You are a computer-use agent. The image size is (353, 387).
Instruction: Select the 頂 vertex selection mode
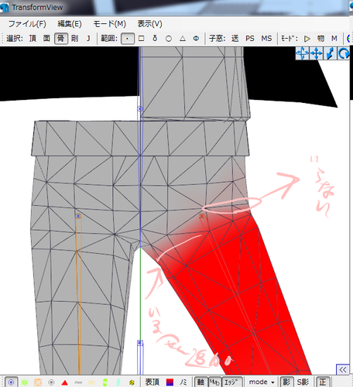(33, 39)
